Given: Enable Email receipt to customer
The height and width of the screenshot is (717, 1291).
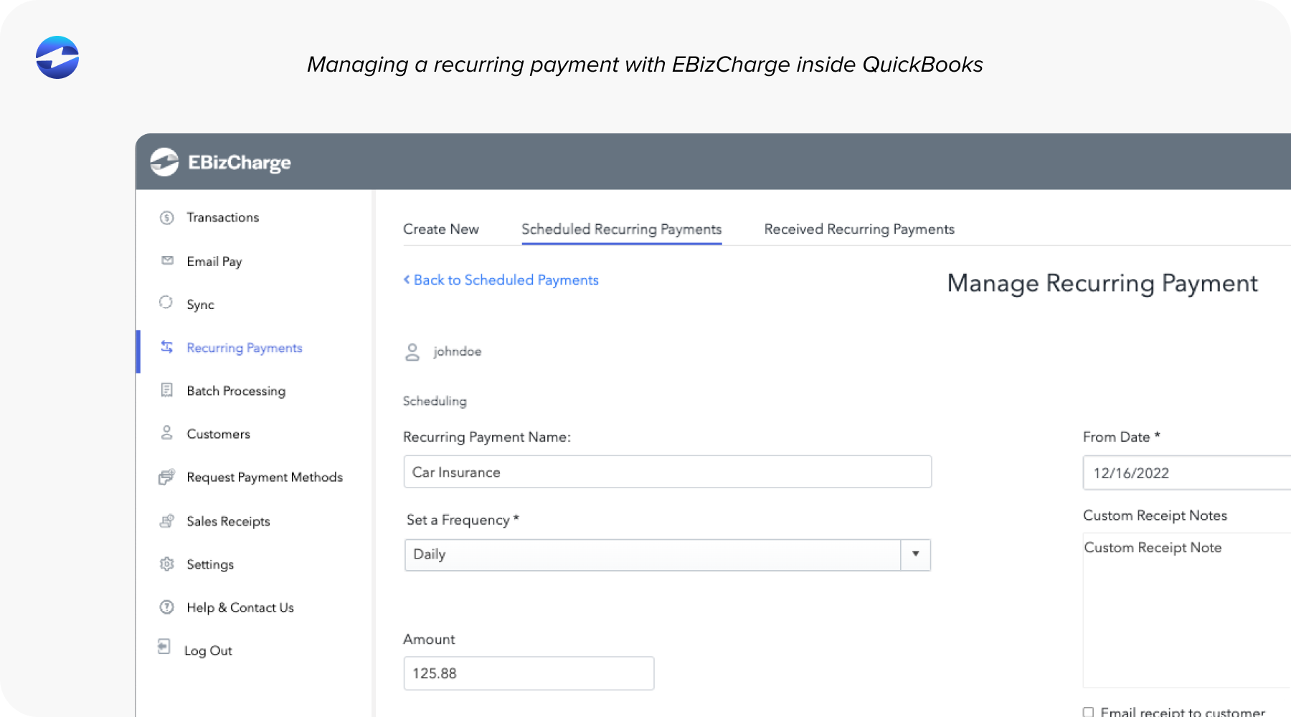Looking at the screenshot, I should point(1089,712).
